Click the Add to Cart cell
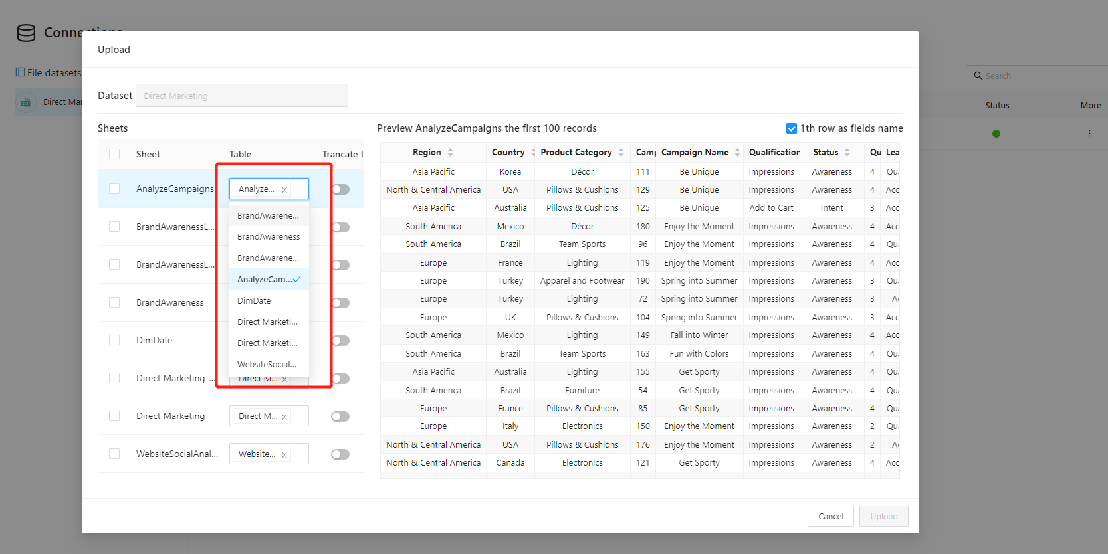This screenshot has width=1108, height=554. click(x=771, y=207)
